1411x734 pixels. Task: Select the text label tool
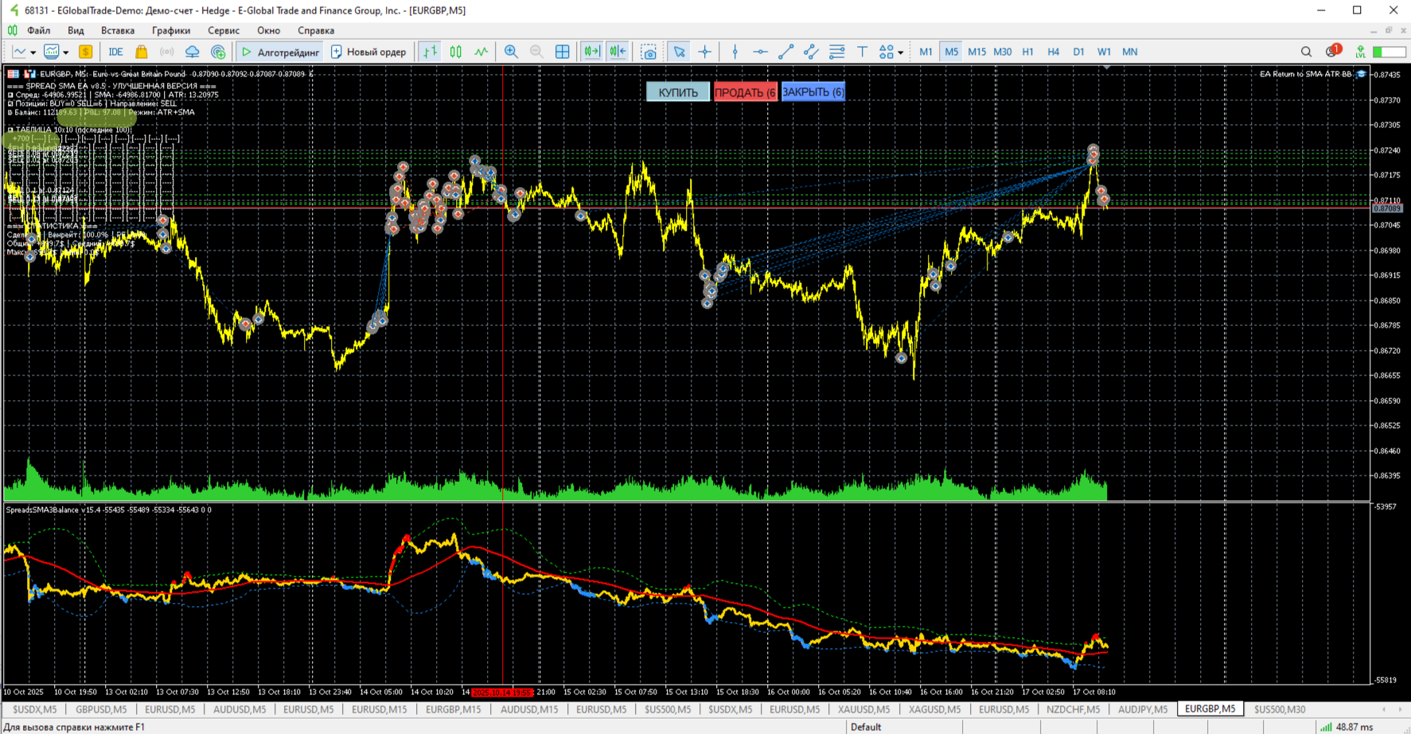coord(862,52)
